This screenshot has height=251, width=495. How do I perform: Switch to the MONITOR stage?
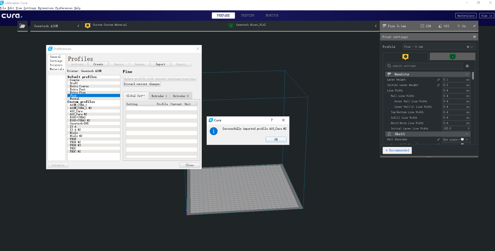coord(272,15)
